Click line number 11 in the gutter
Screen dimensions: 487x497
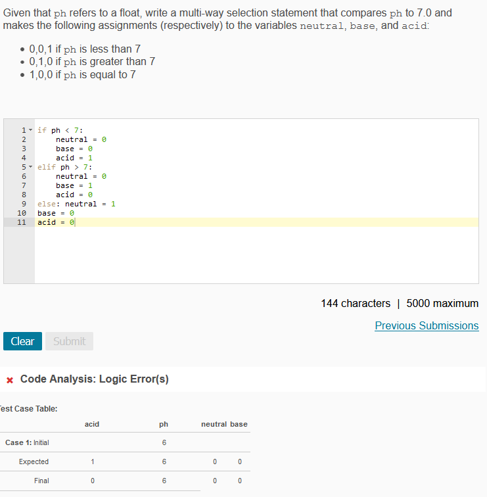[x=22, y=222]
